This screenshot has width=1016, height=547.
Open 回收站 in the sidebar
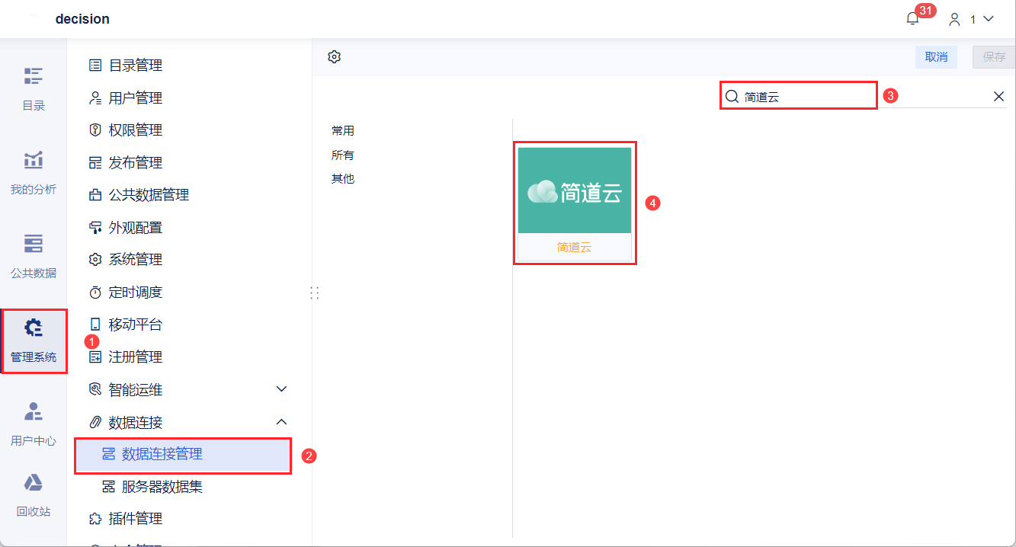(34, 495)
